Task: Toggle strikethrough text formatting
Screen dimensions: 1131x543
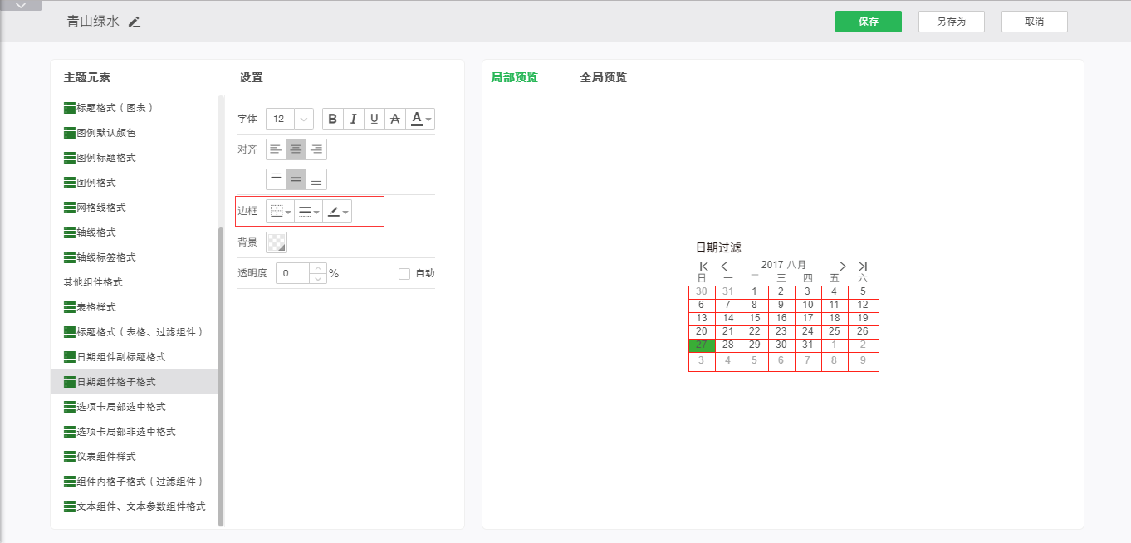Action: (395, 119)
